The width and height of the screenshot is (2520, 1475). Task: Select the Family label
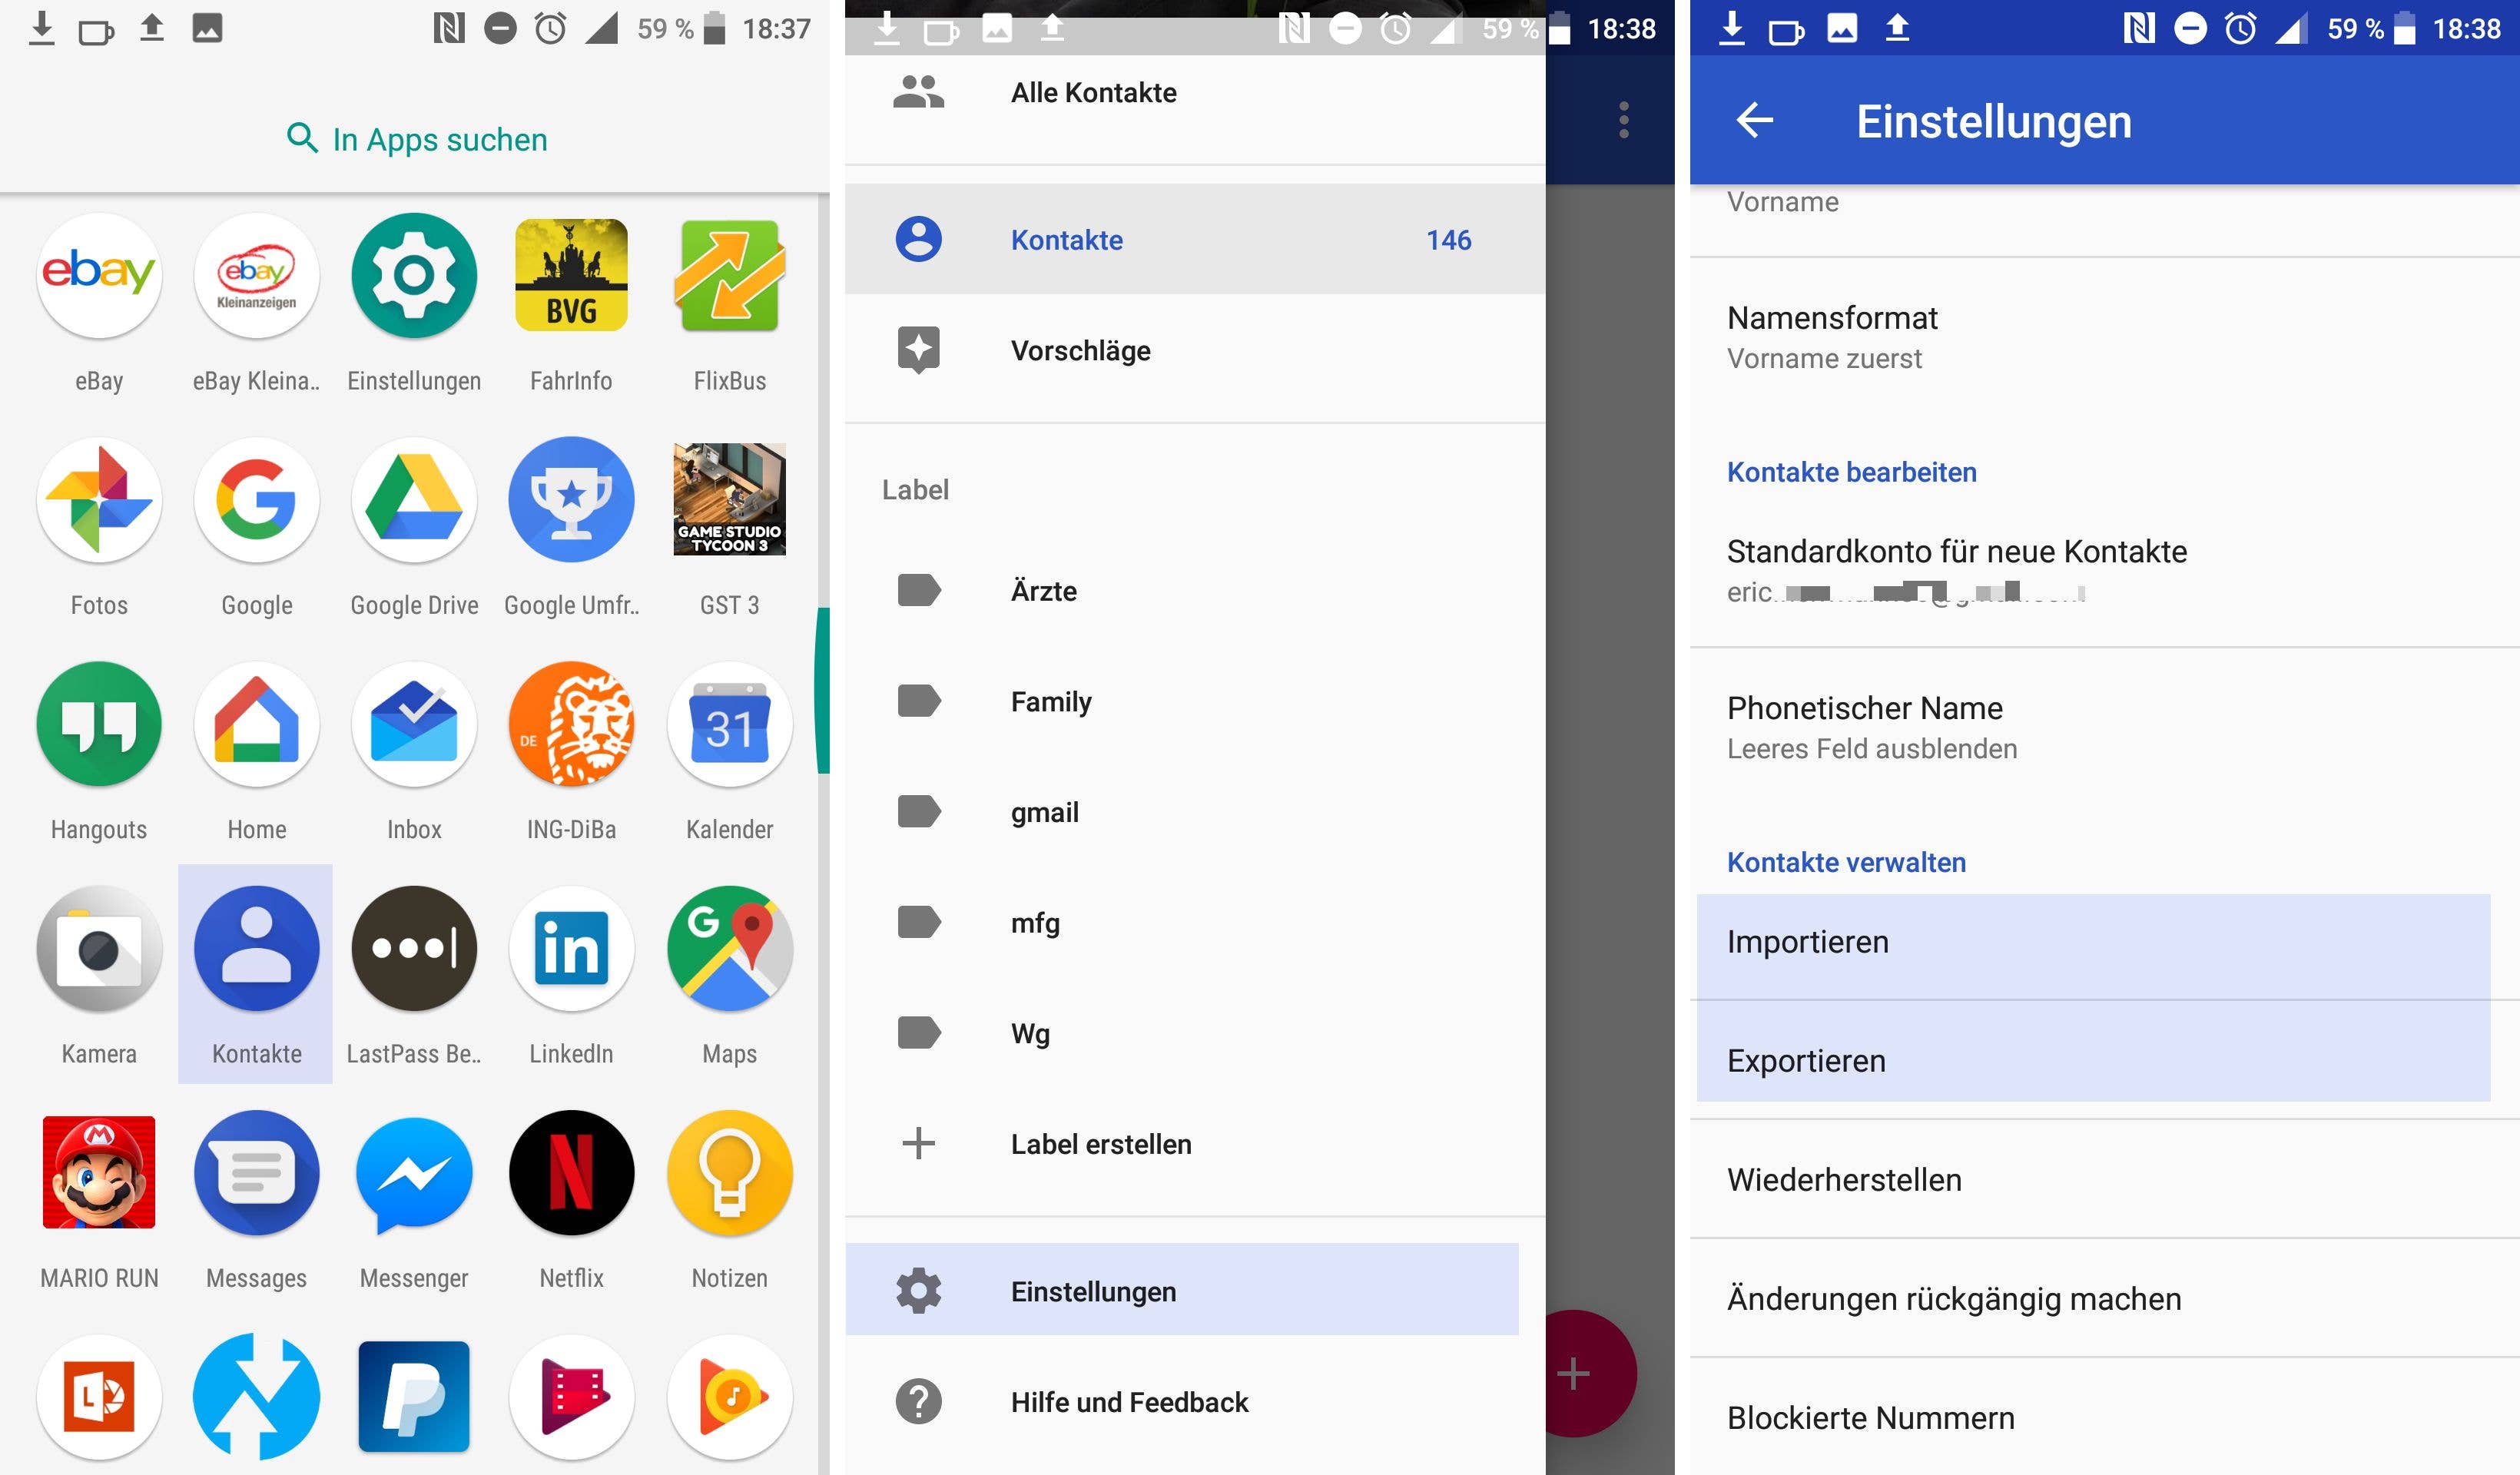[x=1051, y=701]
